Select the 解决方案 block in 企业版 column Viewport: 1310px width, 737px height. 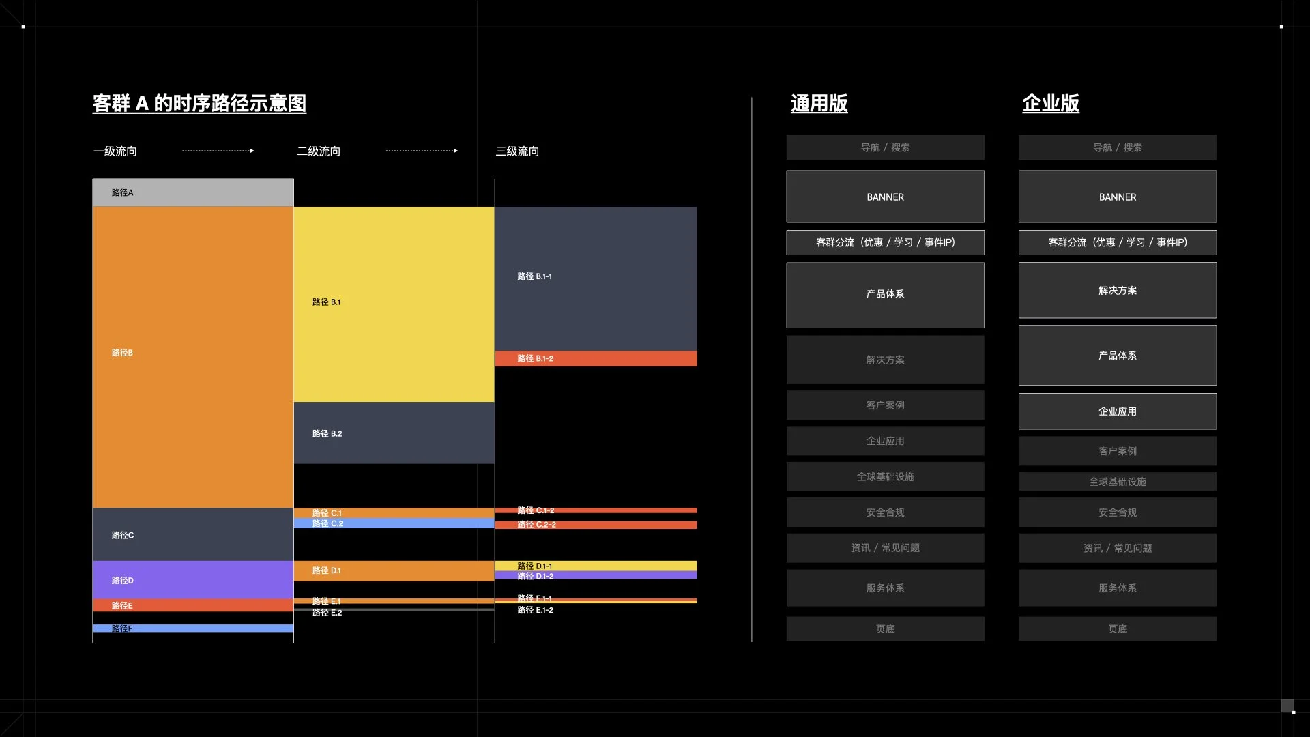pyautogui.click(x=1117, y=291)
